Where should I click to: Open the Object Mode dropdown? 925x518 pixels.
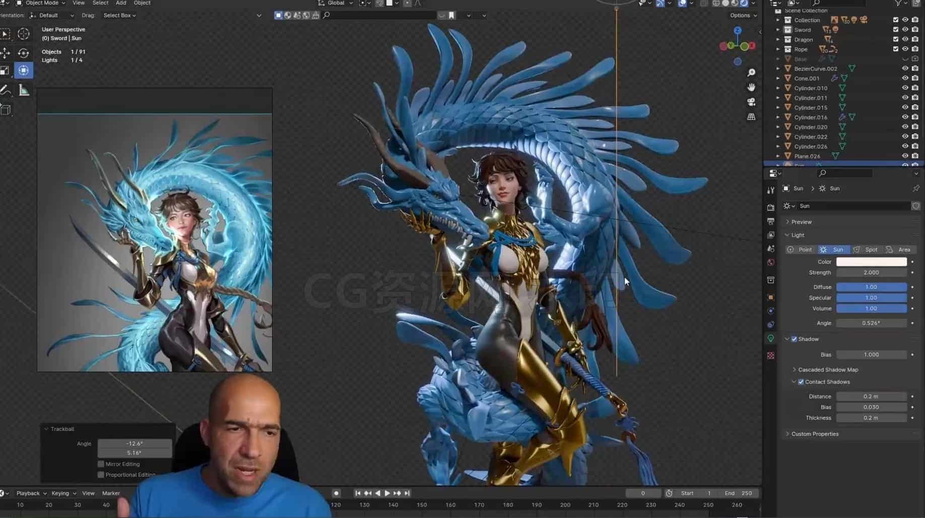(41, 3)
